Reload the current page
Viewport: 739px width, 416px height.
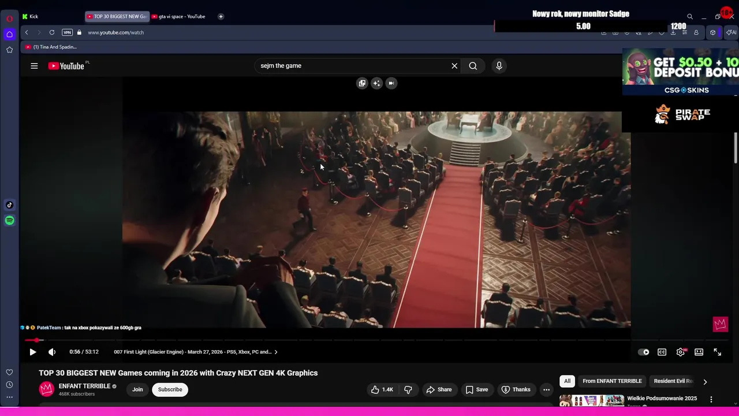click(x=52, y=32)
